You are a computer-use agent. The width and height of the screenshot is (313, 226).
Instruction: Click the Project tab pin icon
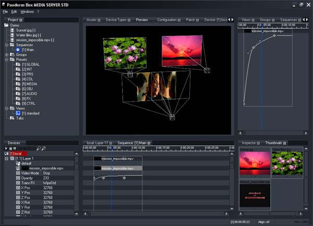click(20, 20)
